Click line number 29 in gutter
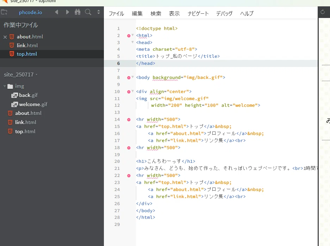The image size is (330, 246). (x=117, y=225)
